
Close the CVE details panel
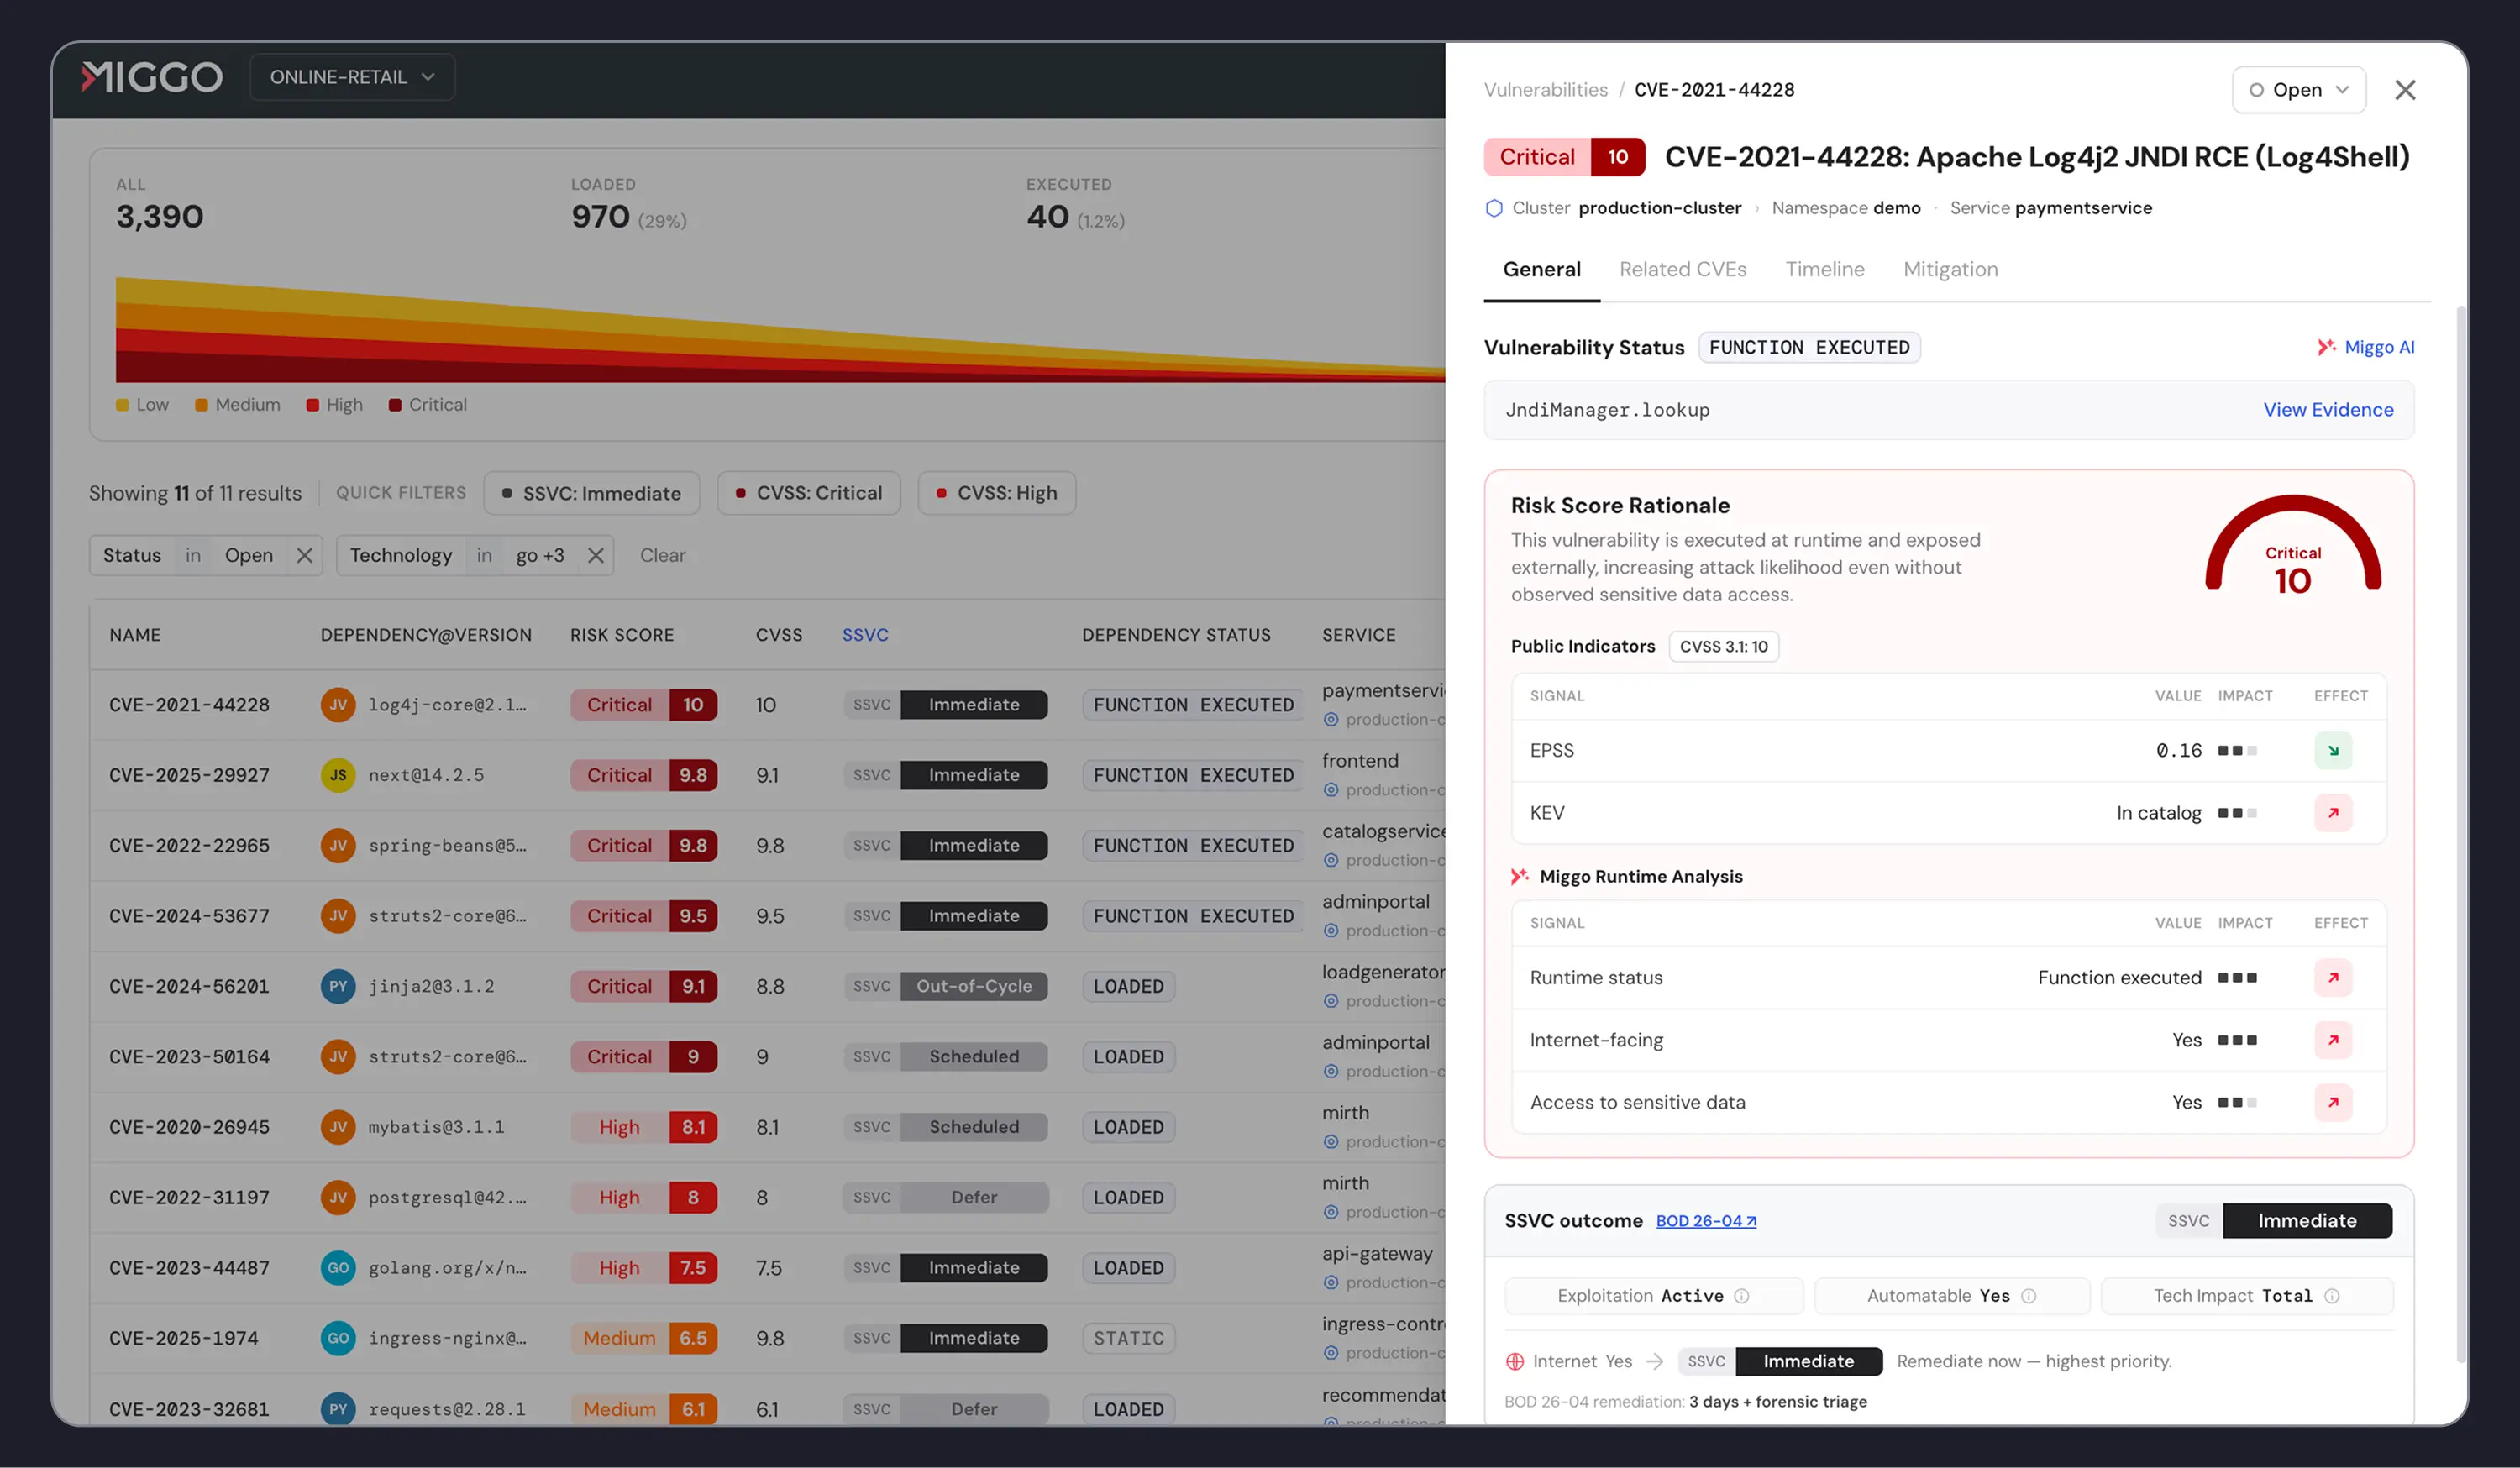pyautogui.click(x=2405, y=90)
